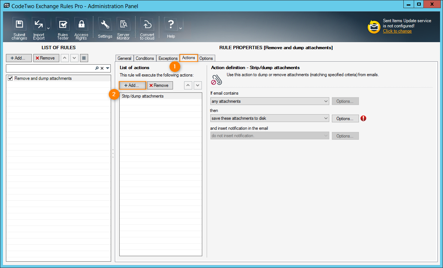
Task: Click the red error warning icon
Action: point(363,118)
